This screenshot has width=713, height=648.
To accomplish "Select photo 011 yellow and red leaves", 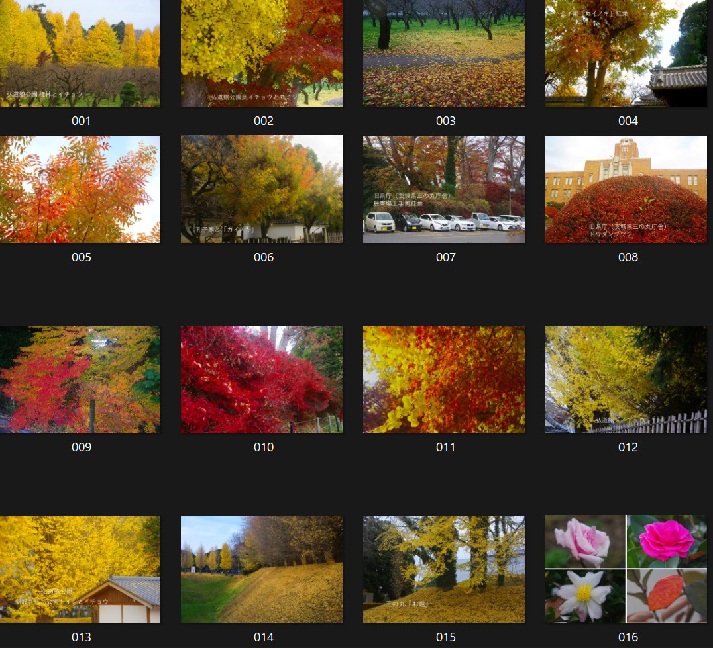I will coord(444,379).
